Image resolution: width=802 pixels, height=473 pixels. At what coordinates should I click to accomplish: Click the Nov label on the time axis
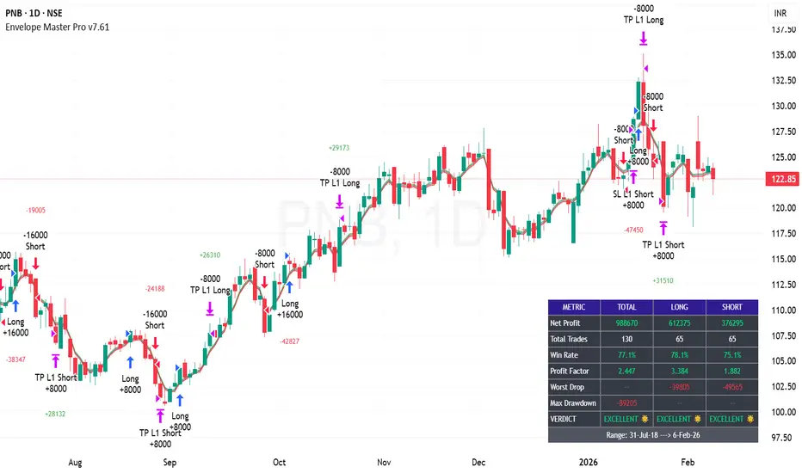click(x=383, y=462)
